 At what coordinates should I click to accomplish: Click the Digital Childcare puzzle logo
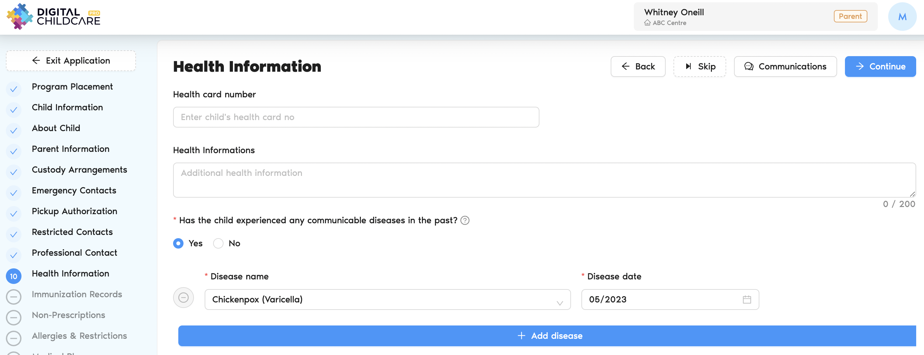pos(20,17)
